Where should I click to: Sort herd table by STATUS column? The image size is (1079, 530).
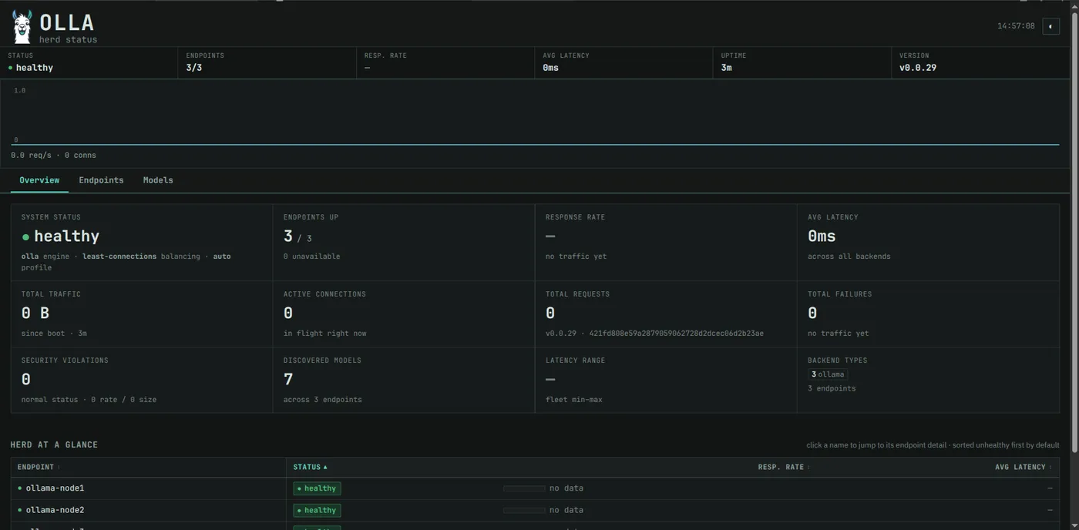point(310,467)
